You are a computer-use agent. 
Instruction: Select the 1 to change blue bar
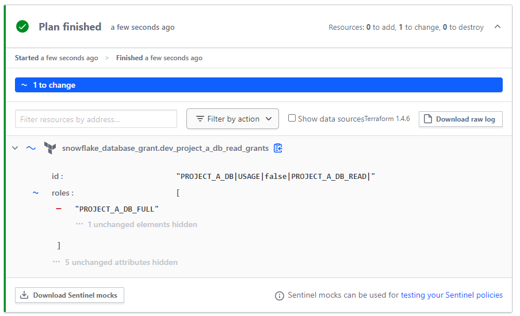(x=259, y=85)
